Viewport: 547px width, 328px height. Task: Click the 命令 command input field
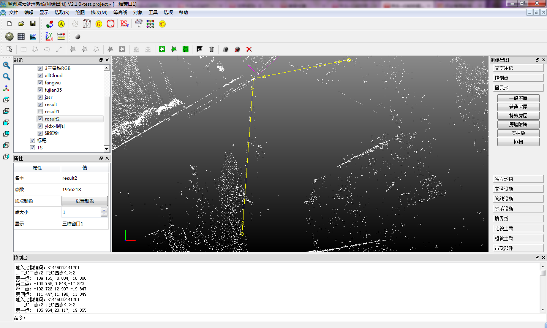point(281,318)
